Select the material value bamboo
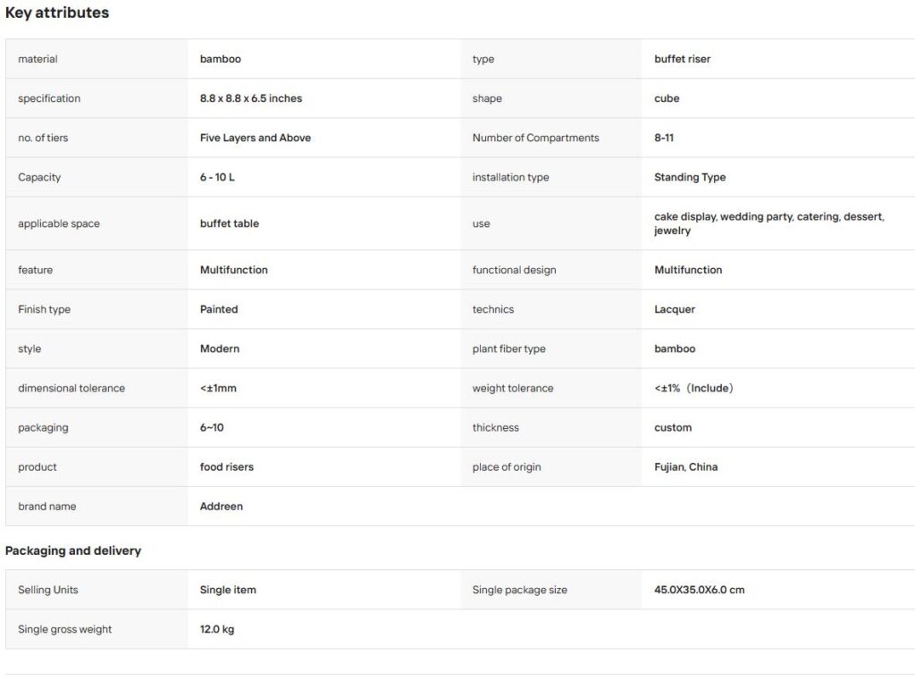This screenshot has height=680, width=915. pyautogui.click(x=220, y=59)
